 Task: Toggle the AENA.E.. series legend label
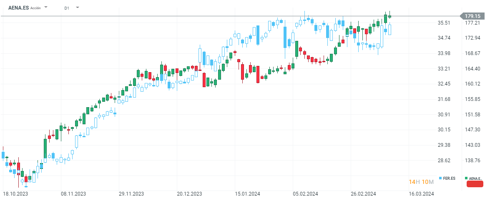[x=475, y=178]
